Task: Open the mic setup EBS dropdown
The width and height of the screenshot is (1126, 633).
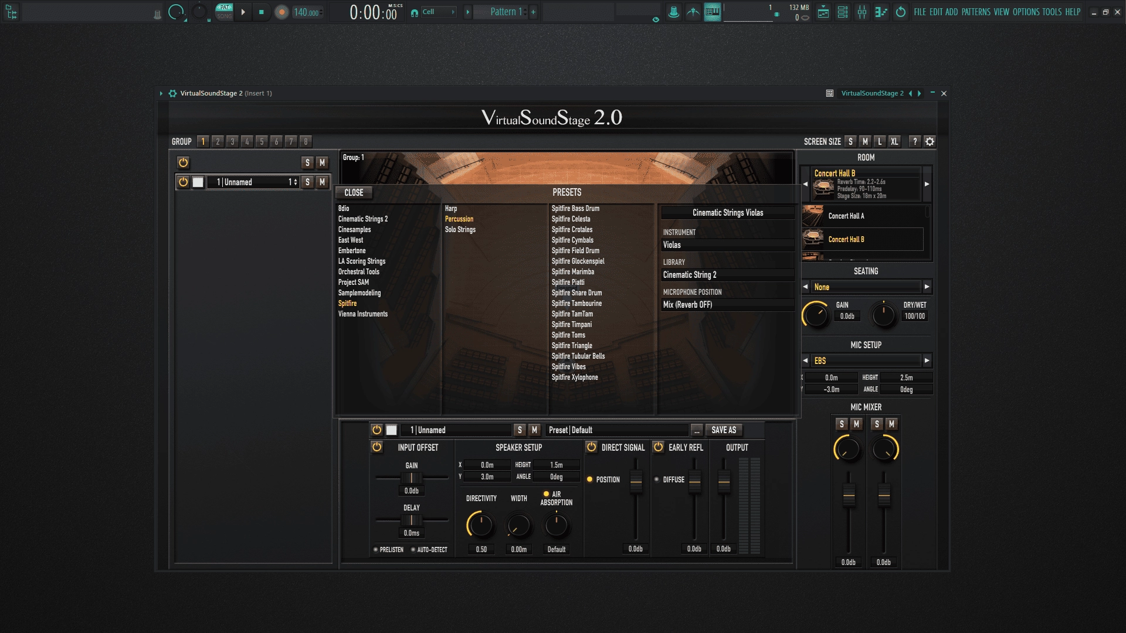Action: pyautogui.click(x=866, y=361)
